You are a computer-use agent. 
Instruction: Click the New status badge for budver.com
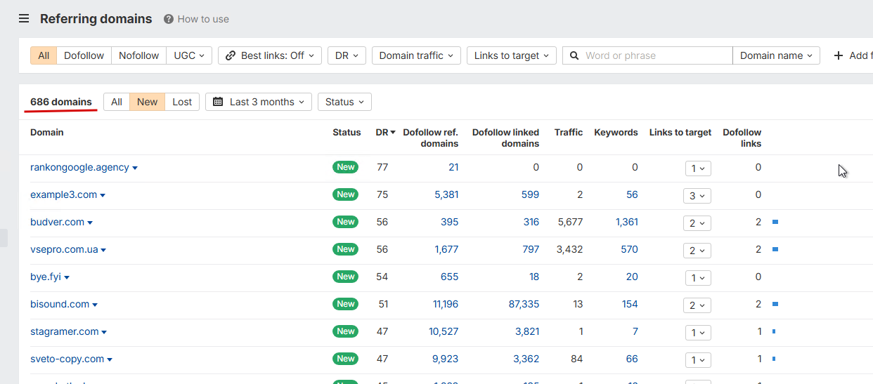[345, 222]
